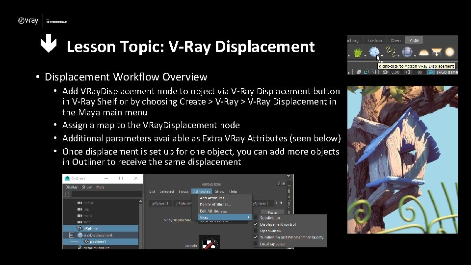Click the exposure icon in the panel toolbar
471x265 pixels.
pos(385,72)
